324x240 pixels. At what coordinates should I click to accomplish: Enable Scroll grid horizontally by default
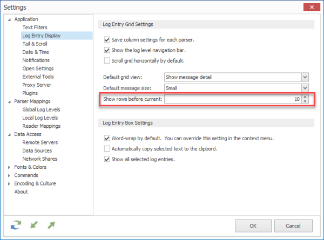107,60
